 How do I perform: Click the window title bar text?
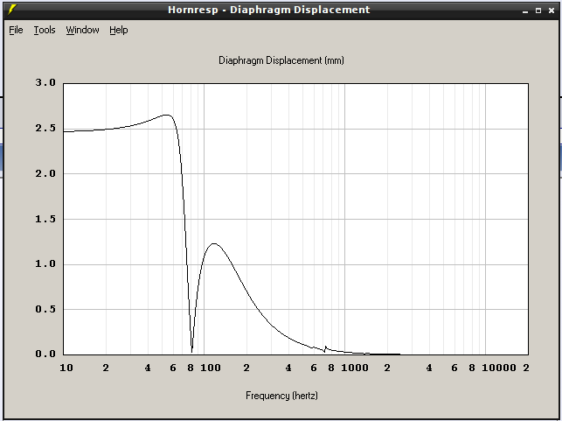coord(269,10)
